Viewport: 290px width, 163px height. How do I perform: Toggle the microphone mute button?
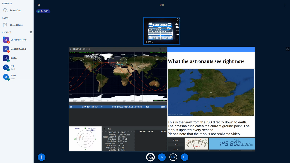coord(150,157)
